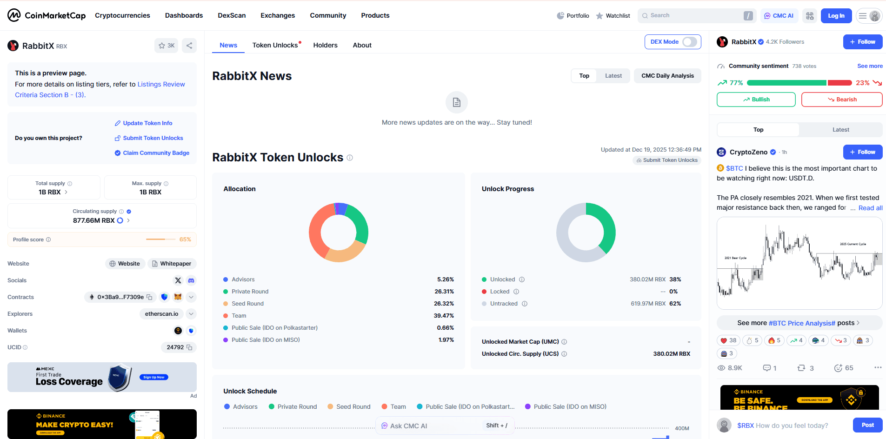Select Latest in the community feed
The width and height of the screenshot is (886, 439).
840,130
